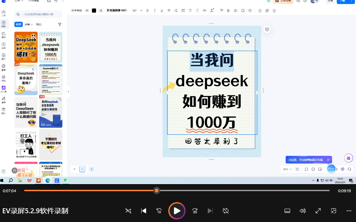
Task: Click the fullscreen expand icon in bottom bar
Action: (x=306, y=169)
